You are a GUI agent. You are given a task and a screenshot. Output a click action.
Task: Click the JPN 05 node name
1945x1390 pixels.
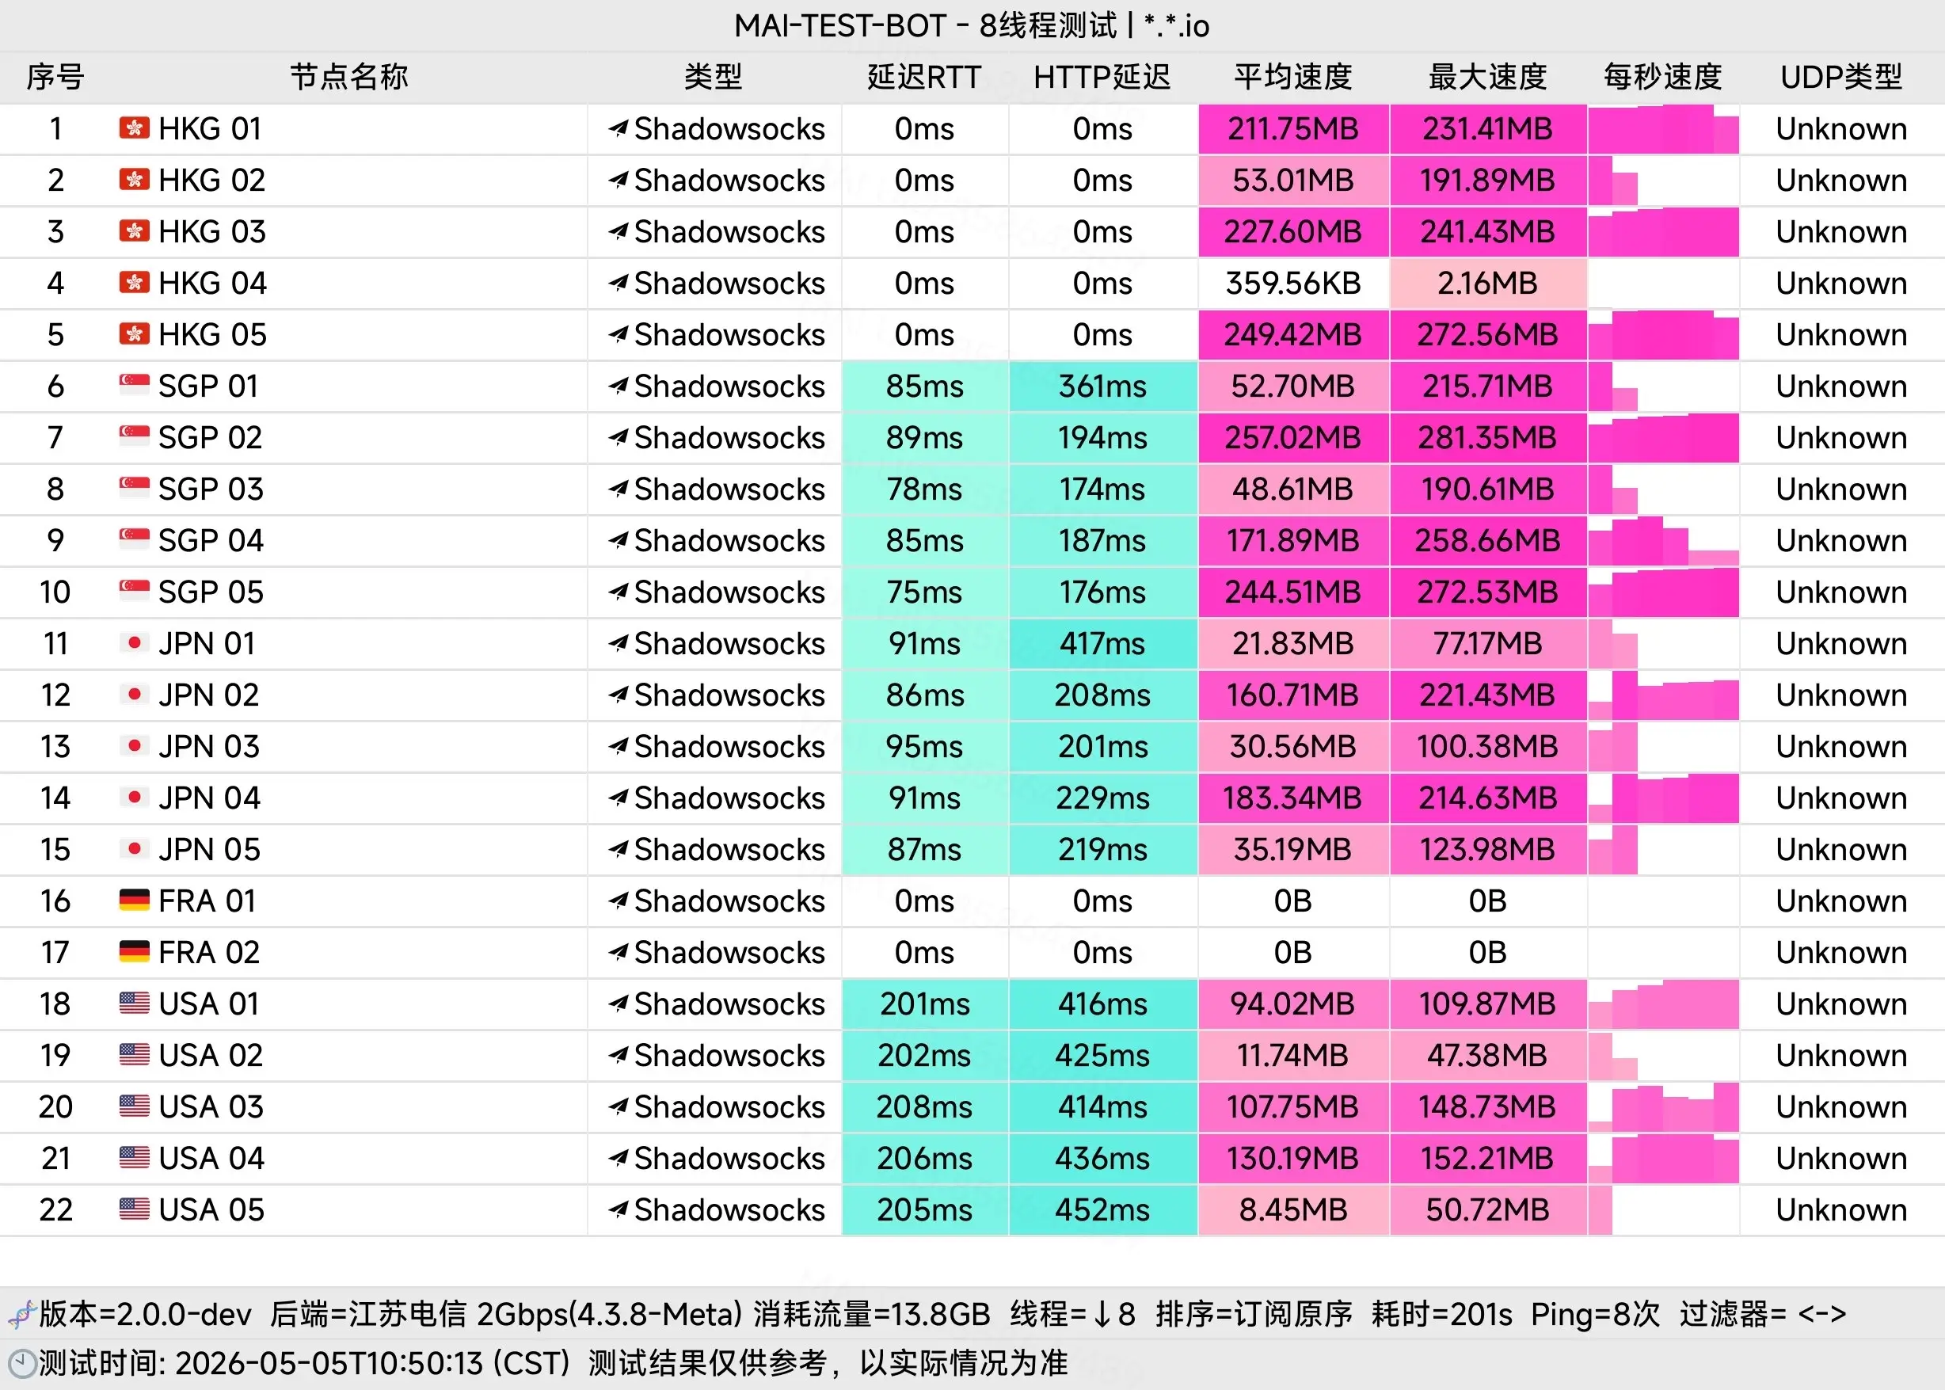[210, 849]
